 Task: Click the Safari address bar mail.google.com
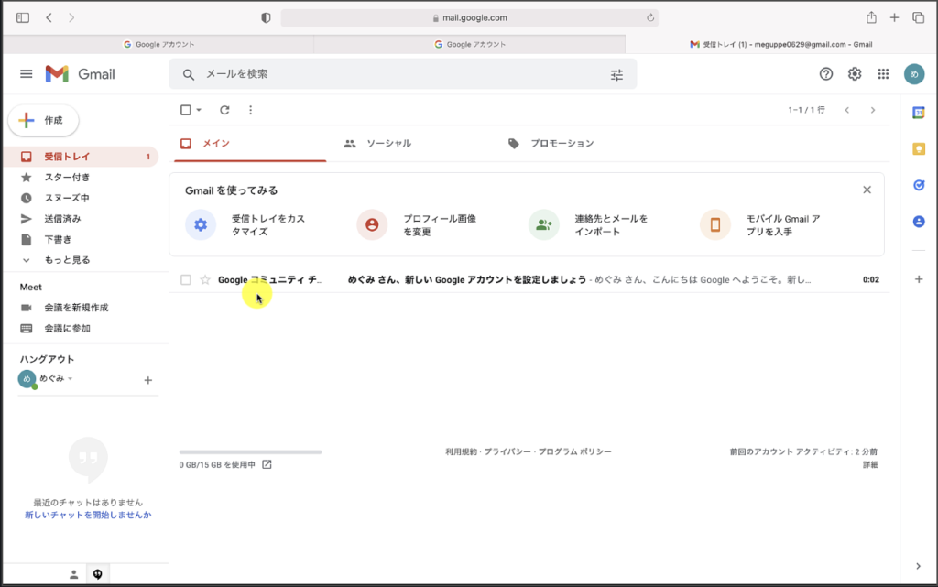470,18
